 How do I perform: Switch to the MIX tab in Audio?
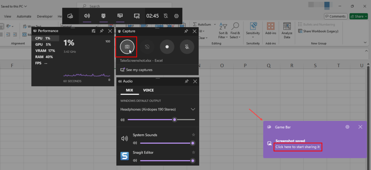(129, 90)
